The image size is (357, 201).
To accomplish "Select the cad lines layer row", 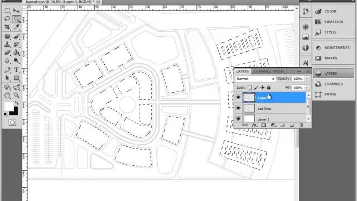I will click(274, 108).
